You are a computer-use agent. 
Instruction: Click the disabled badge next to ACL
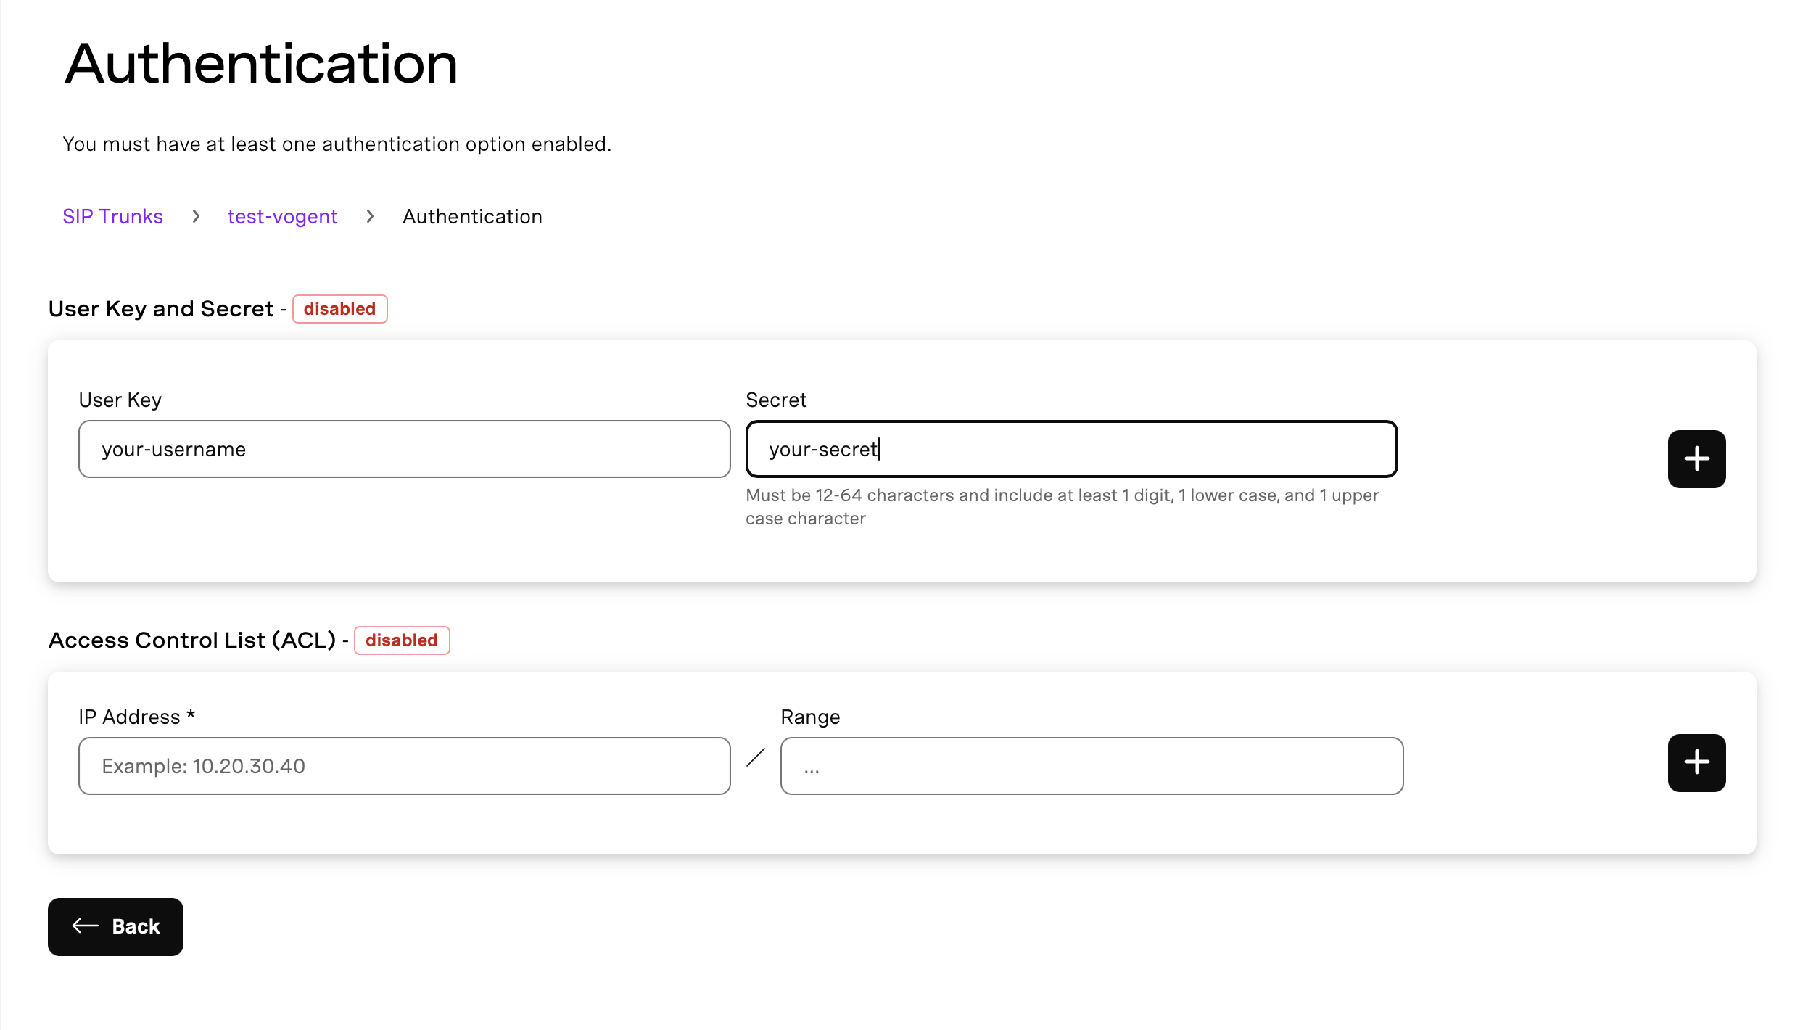click(x=401, y=640)
